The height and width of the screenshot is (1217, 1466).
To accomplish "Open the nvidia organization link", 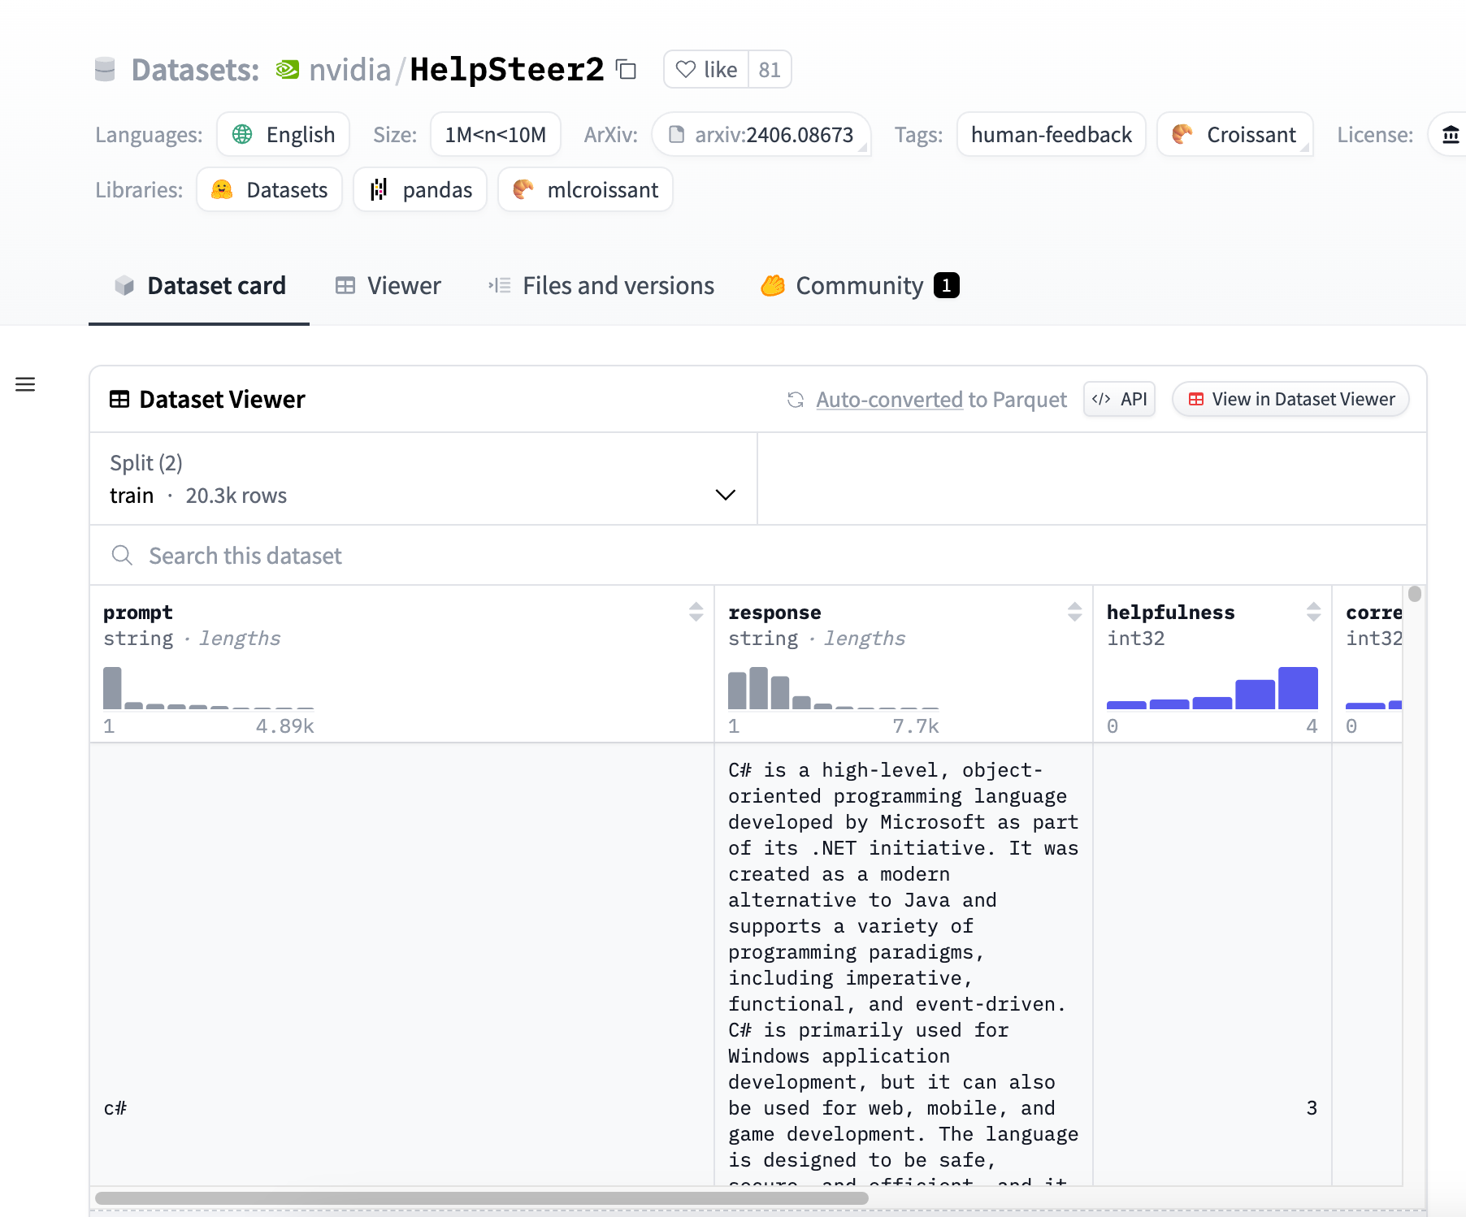I will (x=350, y=70).
